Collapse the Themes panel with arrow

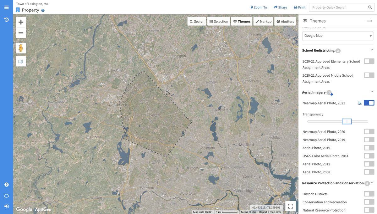coord(369,21)
